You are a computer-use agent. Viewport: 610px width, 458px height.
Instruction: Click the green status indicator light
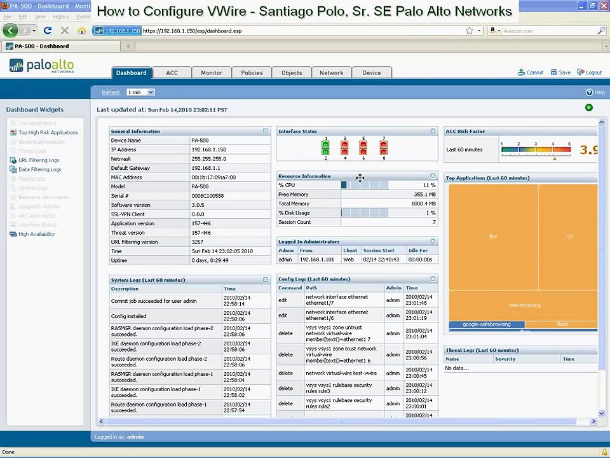point(589,108)
